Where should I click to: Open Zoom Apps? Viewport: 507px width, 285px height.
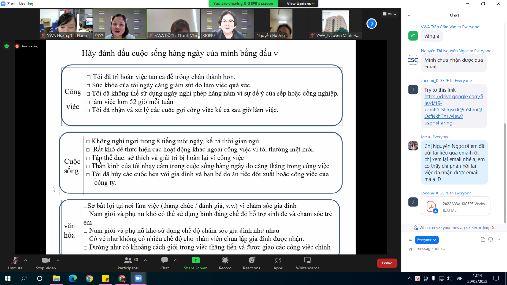278,263
